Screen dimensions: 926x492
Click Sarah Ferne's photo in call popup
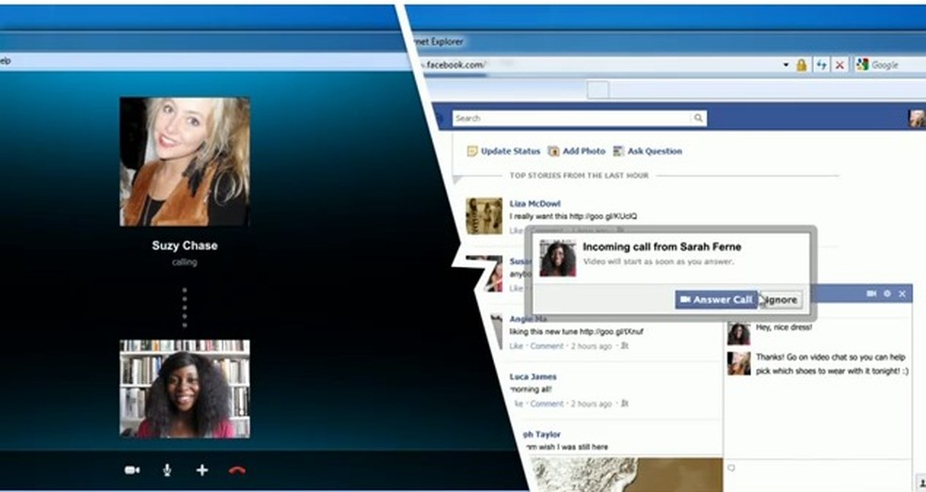(x=557, y=258)
